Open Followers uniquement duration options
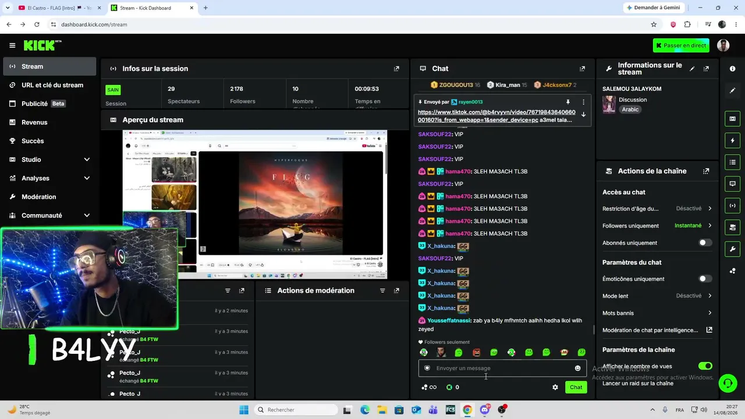The height and width of the screenshot is (419, 745). pos(657,226)
